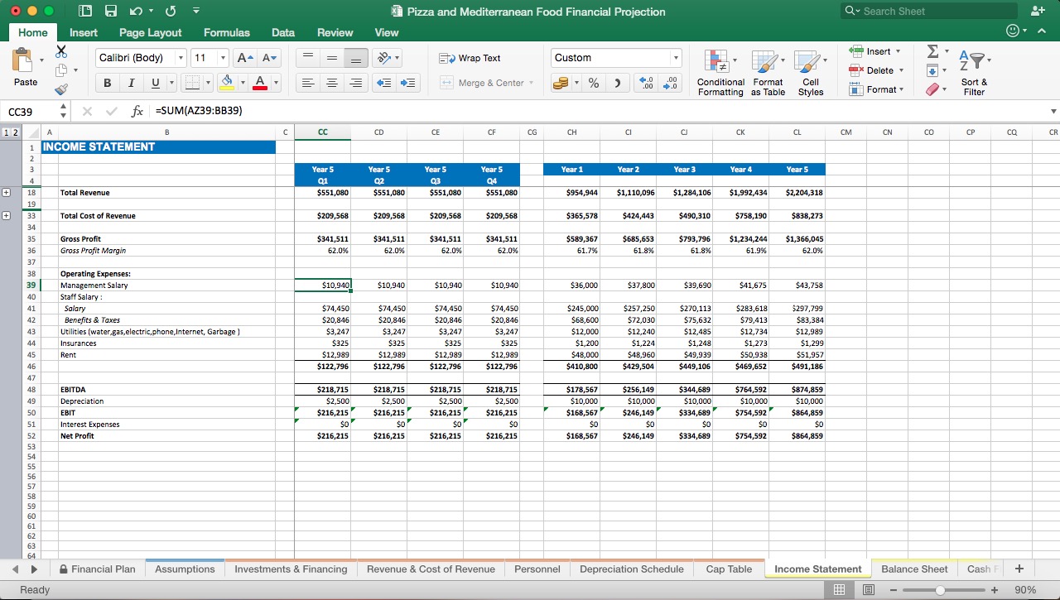Image resolution: width=1060 pixels, height=600 pixels.
Task: Toggle Italic formatting
Action: click(131, 83)
